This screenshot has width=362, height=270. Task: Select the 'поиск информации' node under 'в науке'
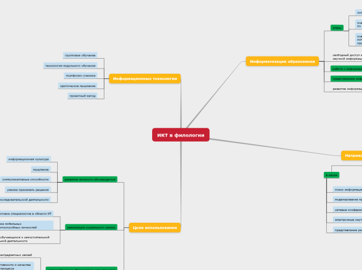point(347,190)
